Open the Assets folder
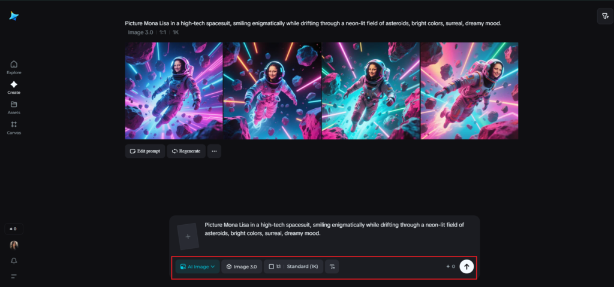The image size is (614, 287). click(14, 108)
